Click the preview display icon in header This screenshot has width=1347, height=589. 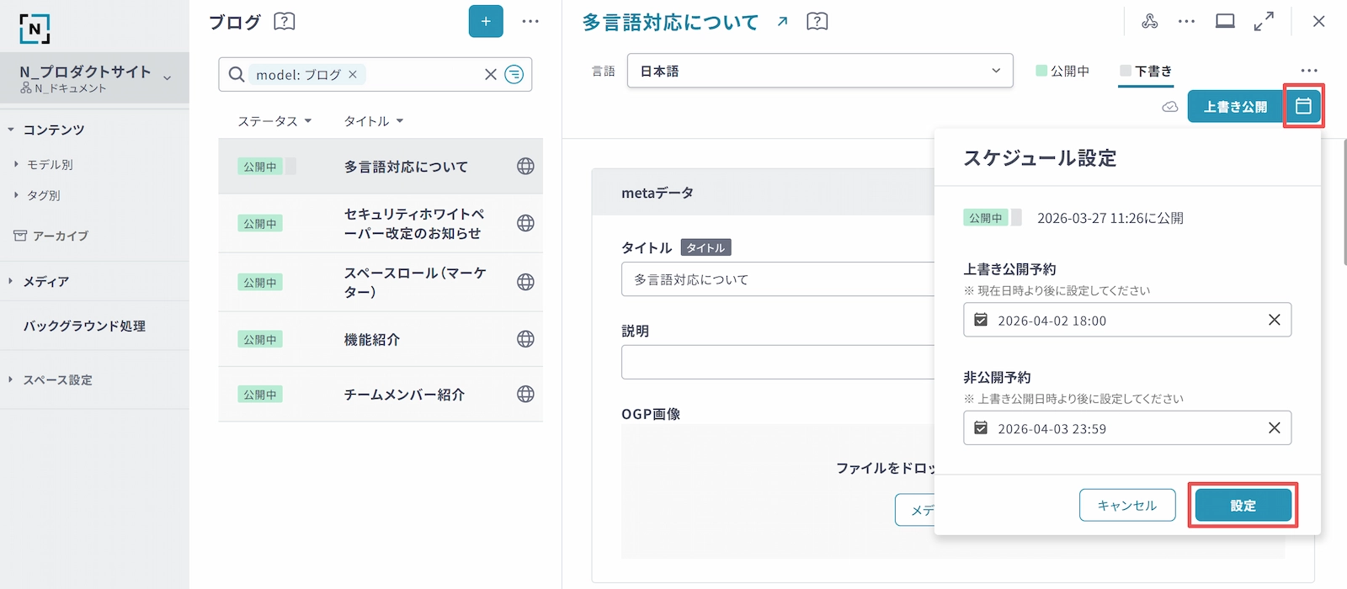coord(1225,22)
